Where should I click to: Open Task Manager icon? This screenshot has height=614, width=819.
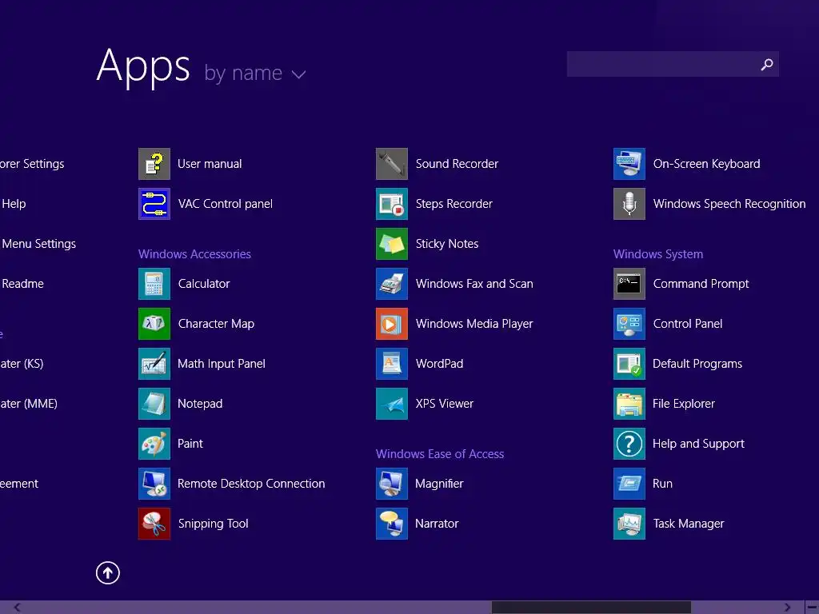[x=629, y=524]
